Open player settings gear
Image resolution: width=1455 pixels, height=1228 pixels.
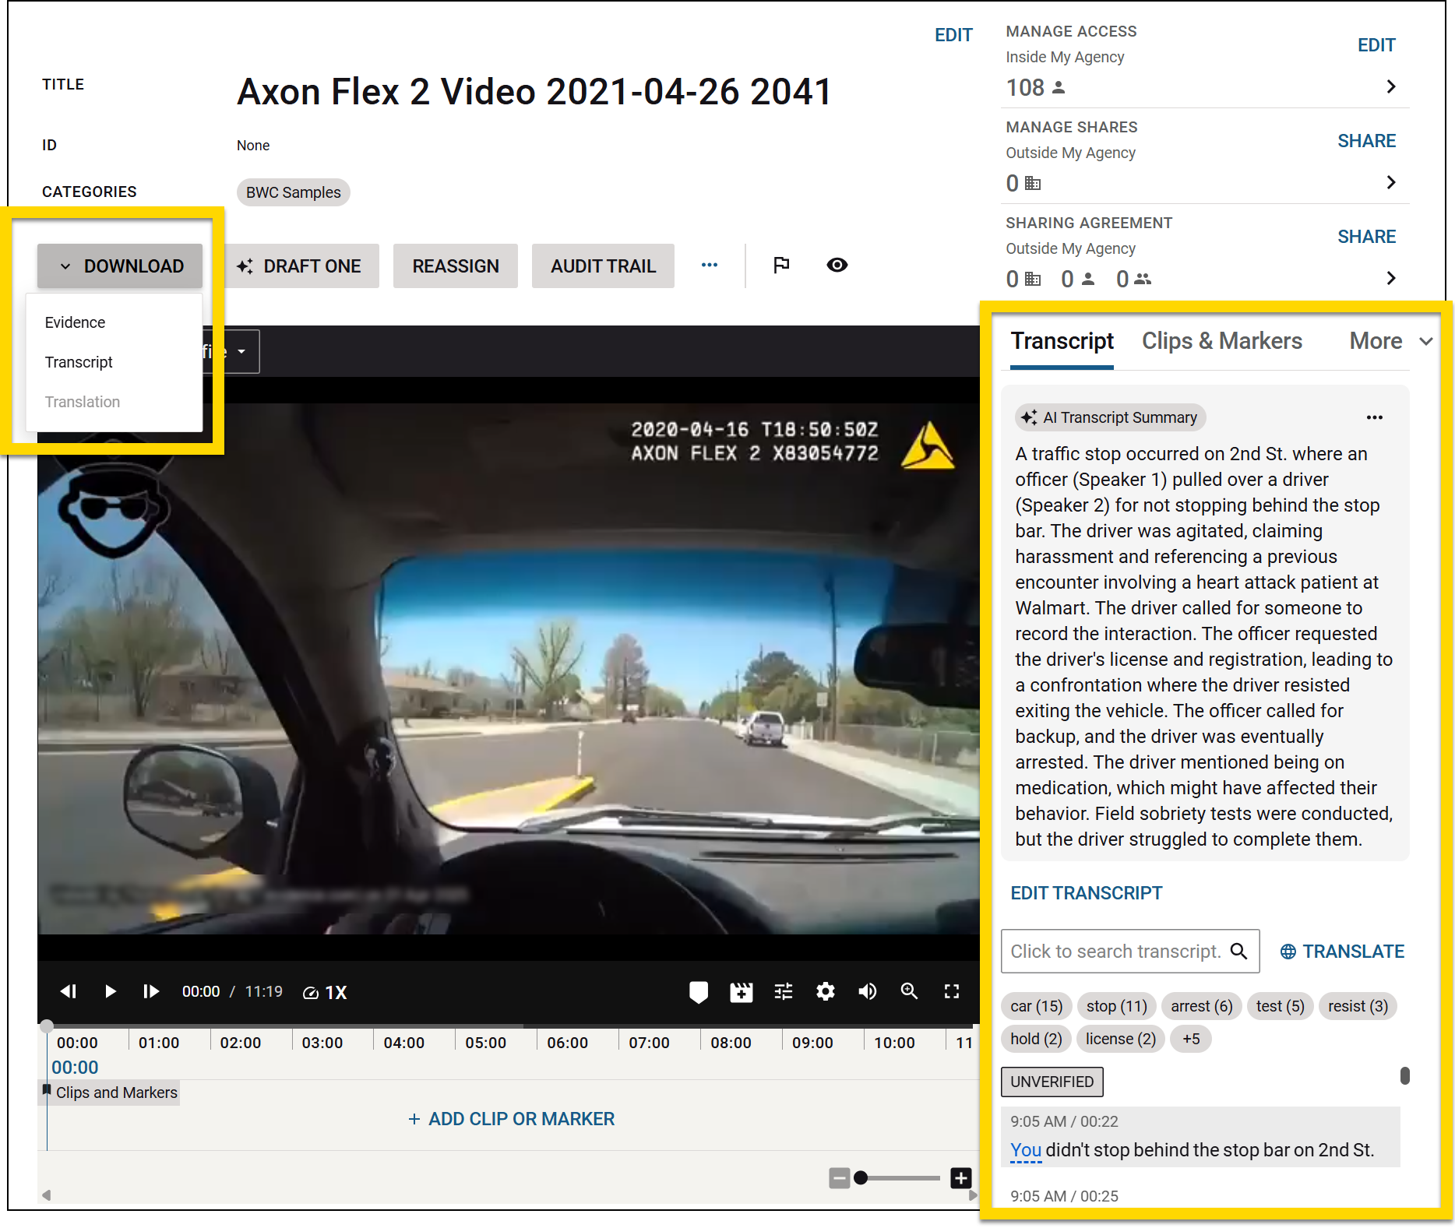coord(826,992)
